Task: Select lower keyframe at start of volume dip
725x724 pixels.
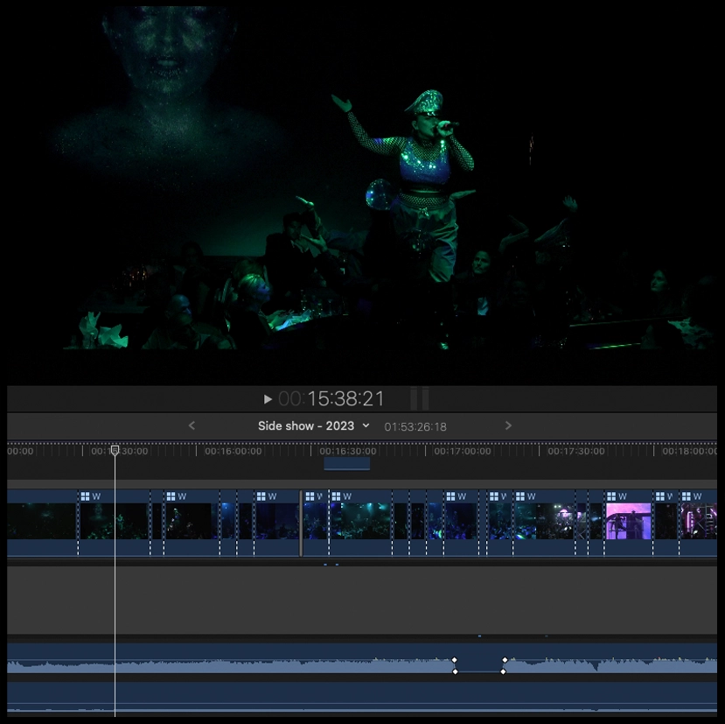Action: pos(455,671)
